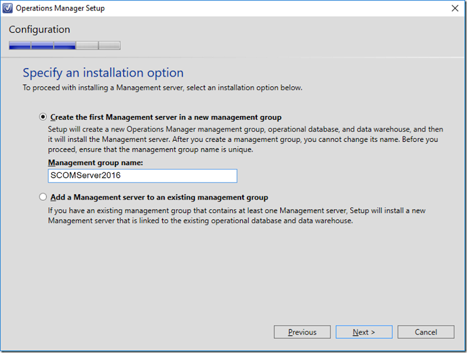Select Create the first Management server option

click(x=43, y=117)
